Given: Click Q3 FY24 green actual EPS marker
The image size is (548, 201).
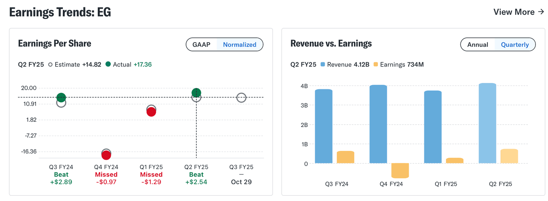Looking at the screenshot, I should pyautogui.click(x=61, y=98).
